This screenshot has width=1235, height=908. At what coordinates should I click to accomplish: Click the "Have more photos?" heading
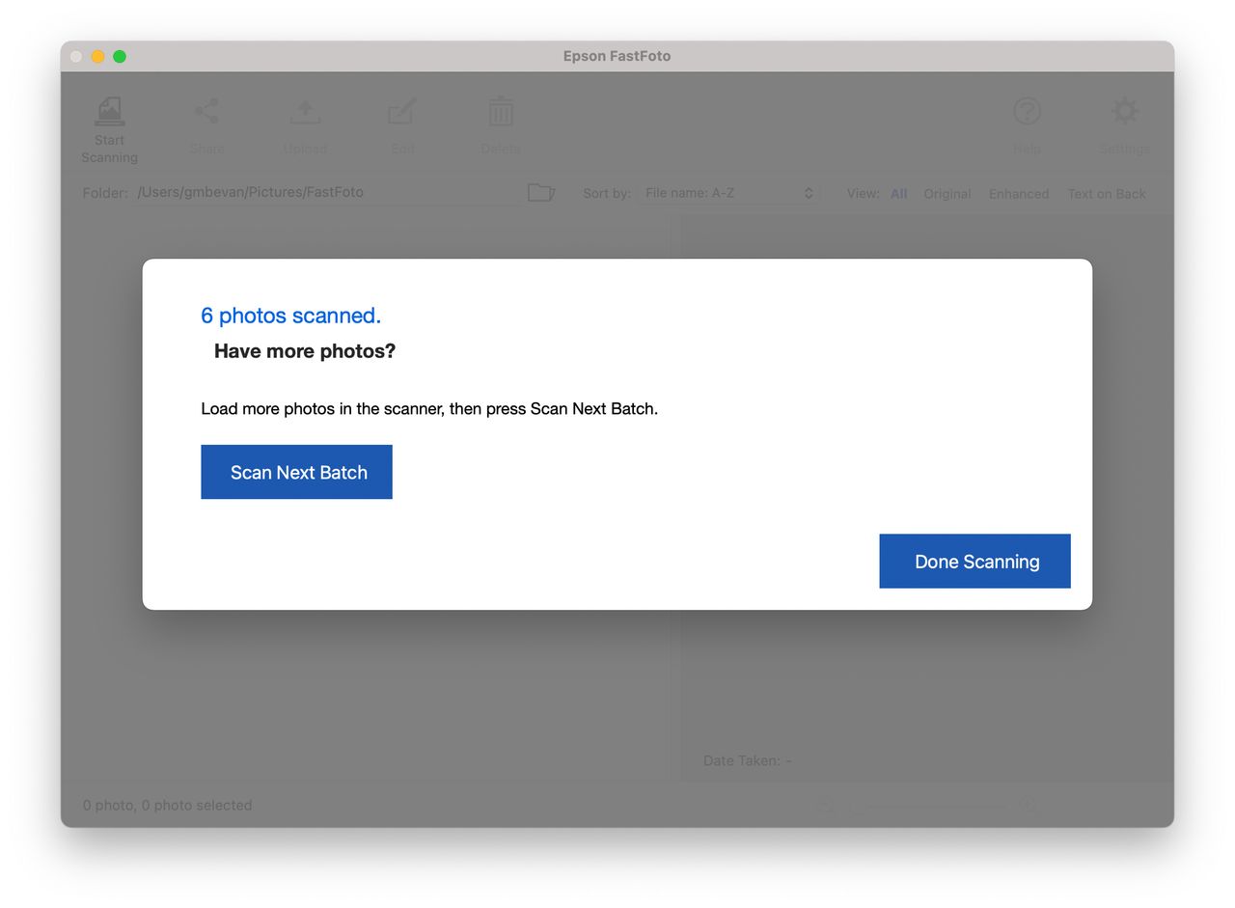point(305,351)
